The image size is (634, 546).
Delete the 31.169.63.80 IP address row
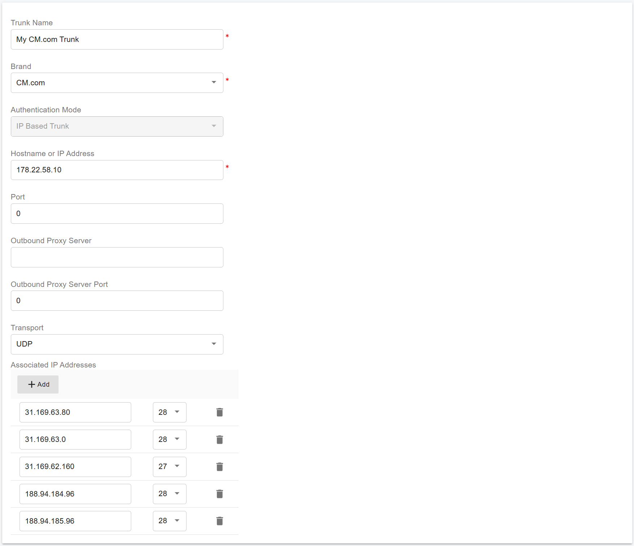[x=219, y=412]
